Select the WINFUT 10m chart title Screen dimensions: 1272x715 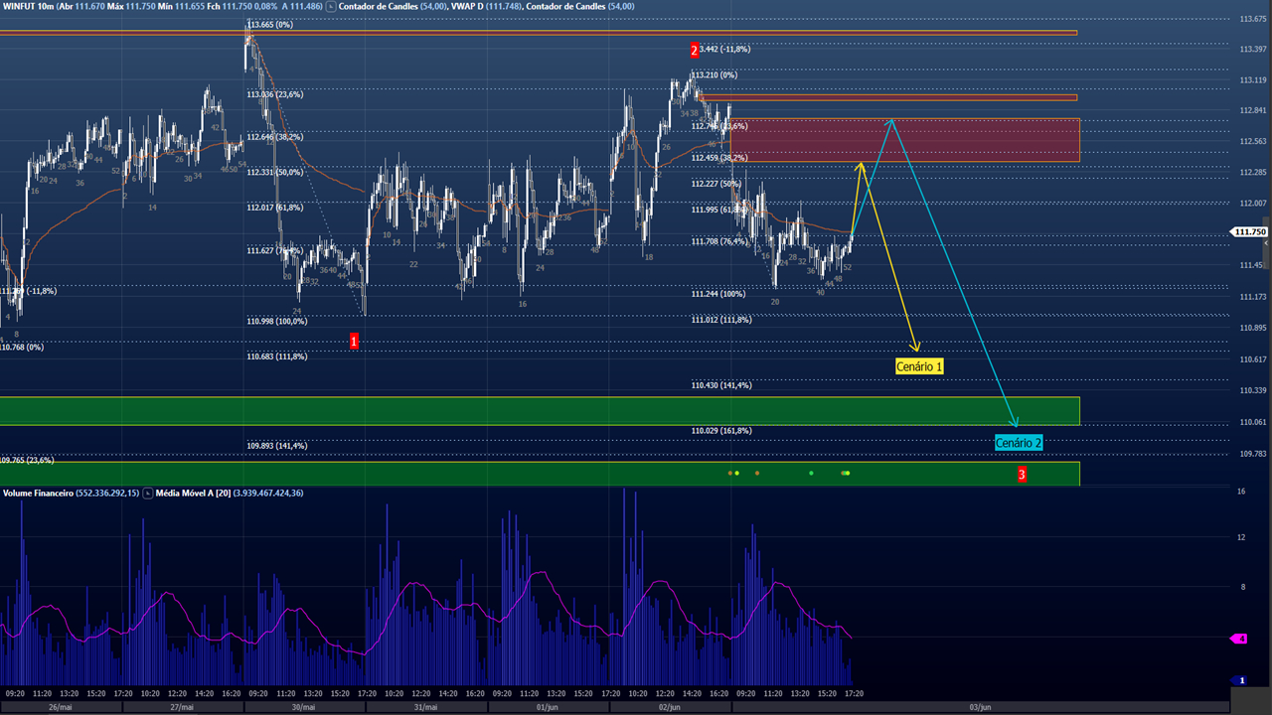click(29, 7)
